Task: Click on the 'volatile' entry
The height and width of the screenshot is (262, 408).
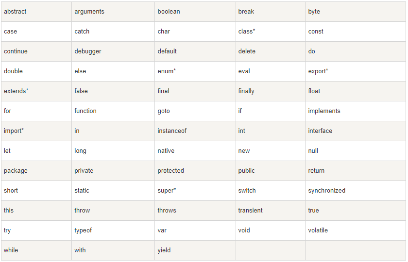Action: (x=318, y=230)
